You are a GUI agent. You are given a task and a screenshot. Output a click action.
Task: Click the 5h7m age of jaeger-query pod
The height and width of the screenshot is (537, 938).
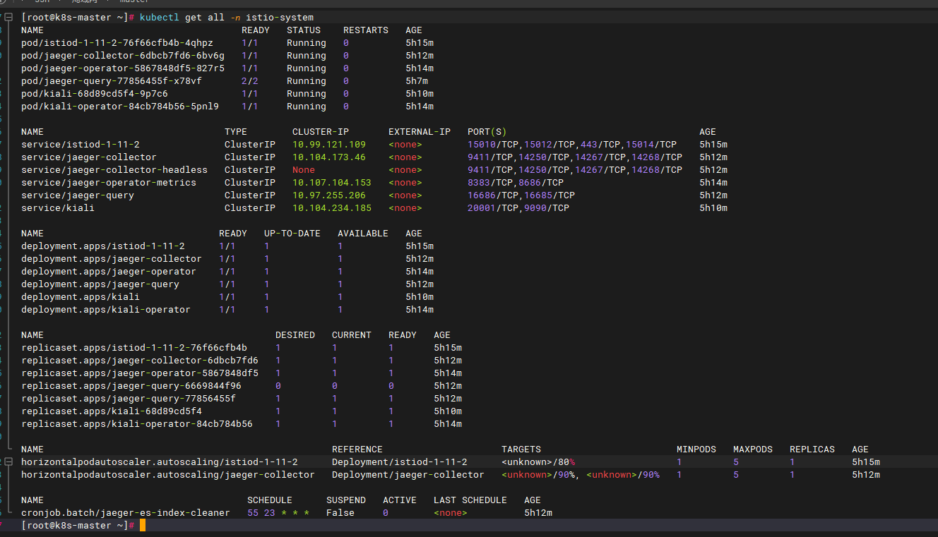pyautogui.click(x=417, y=80)
